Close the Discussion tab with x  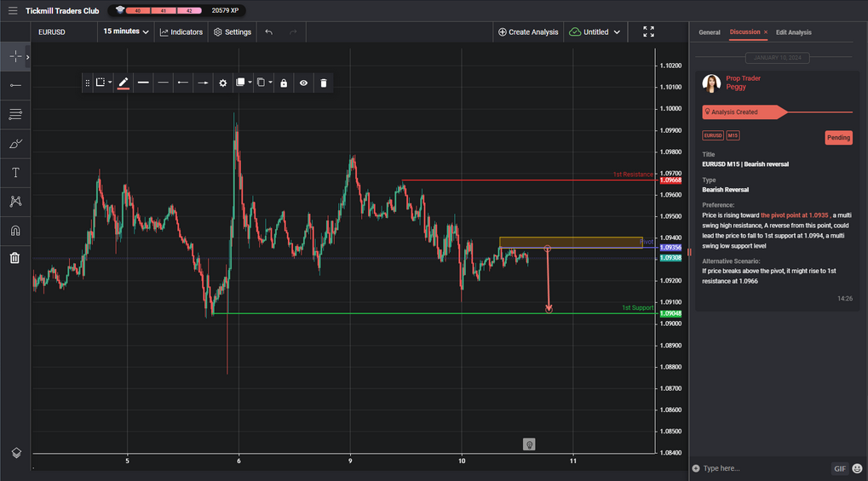(x=766, y=32)
